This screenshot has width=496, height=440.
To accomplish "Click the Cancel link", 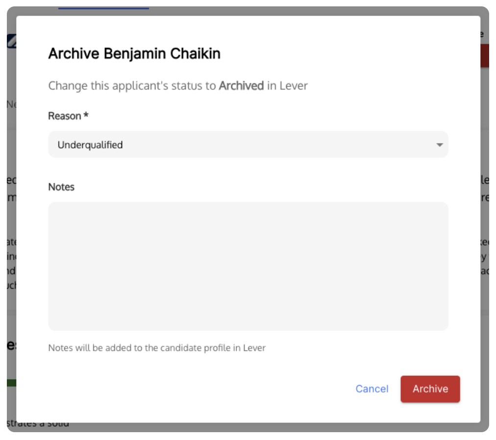I will [x=372, y=389].
